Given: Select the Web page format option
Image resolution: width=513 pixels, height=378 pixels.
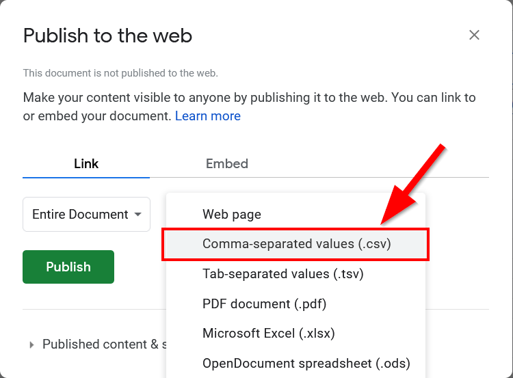Looking at the screenshot, I should tap(232, 215).
